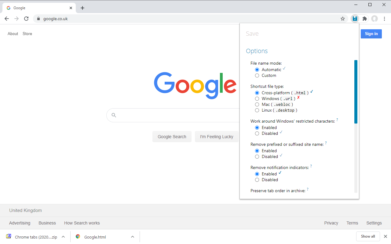Image resolution: width=391 pixels, height=244 pixels.
Task: Click Show all downloads
Action: point(368,236)
